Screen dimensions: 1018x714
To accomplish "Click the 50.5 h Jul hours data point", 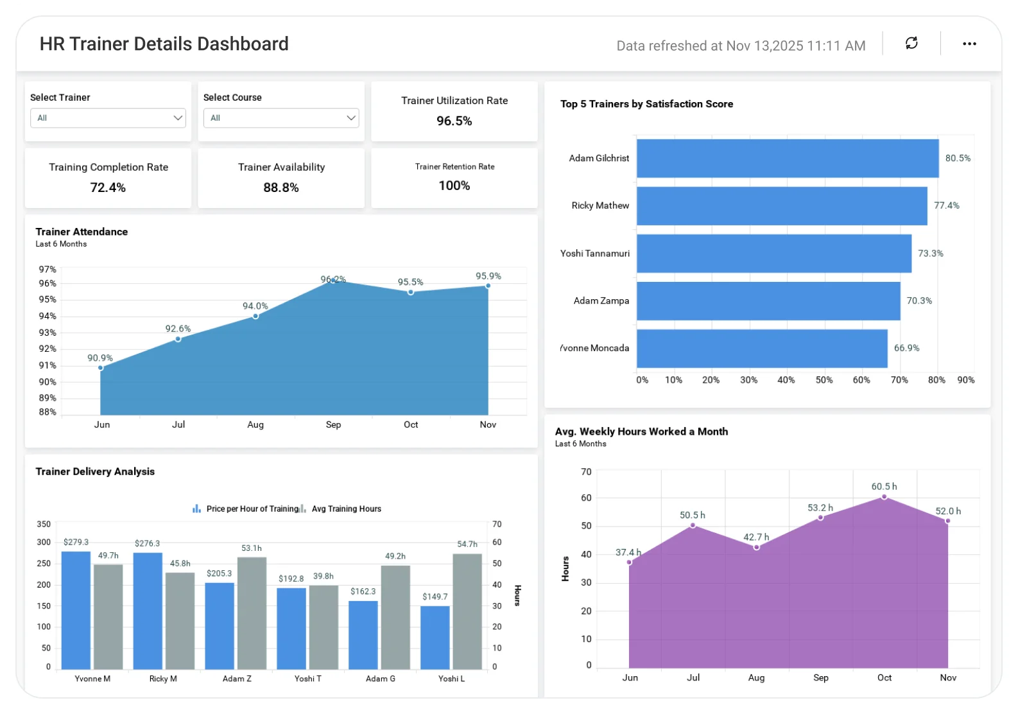I will point(693,525).
